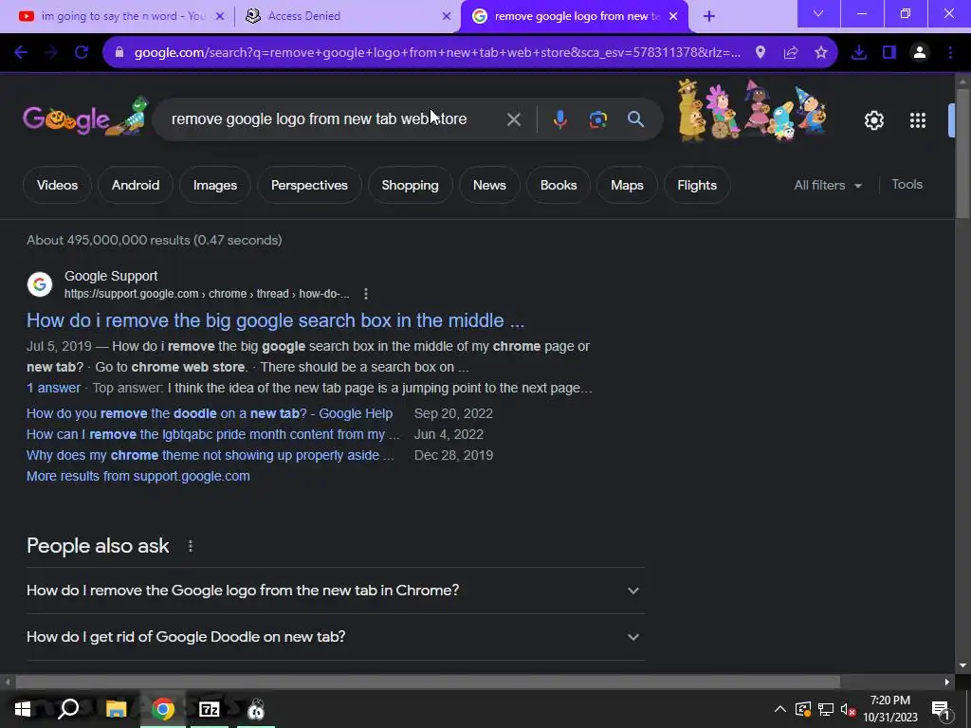The width and height of the screenshot is (971, 728).
Task: Open the three-dot menu beside Google Support result
Action: coord(366,294)
